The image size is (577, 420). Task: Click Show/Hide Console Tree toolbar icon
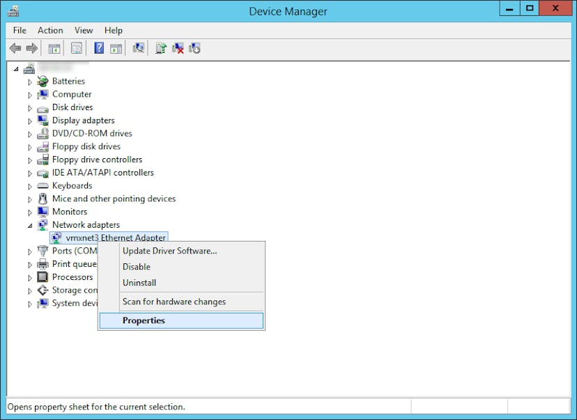click(x=54, y=48)
